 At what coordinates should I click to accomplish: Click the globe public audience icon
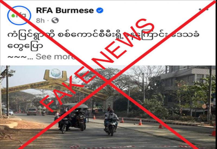coord(55,21)
